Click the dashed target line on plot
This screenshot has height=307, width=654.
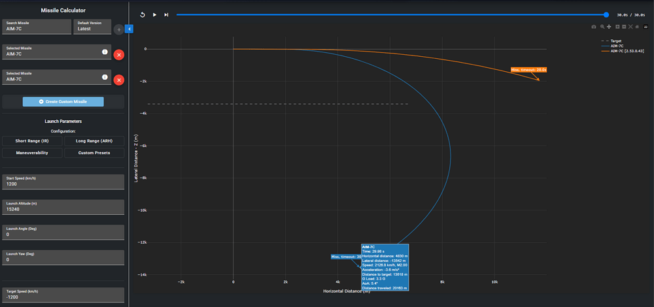(x=278, y=104)
